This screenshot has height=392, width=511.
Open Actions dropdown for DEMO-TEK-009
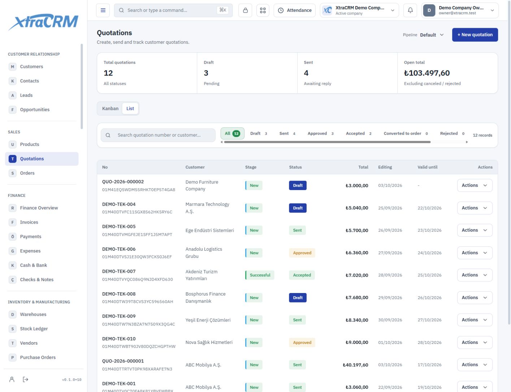475,320
